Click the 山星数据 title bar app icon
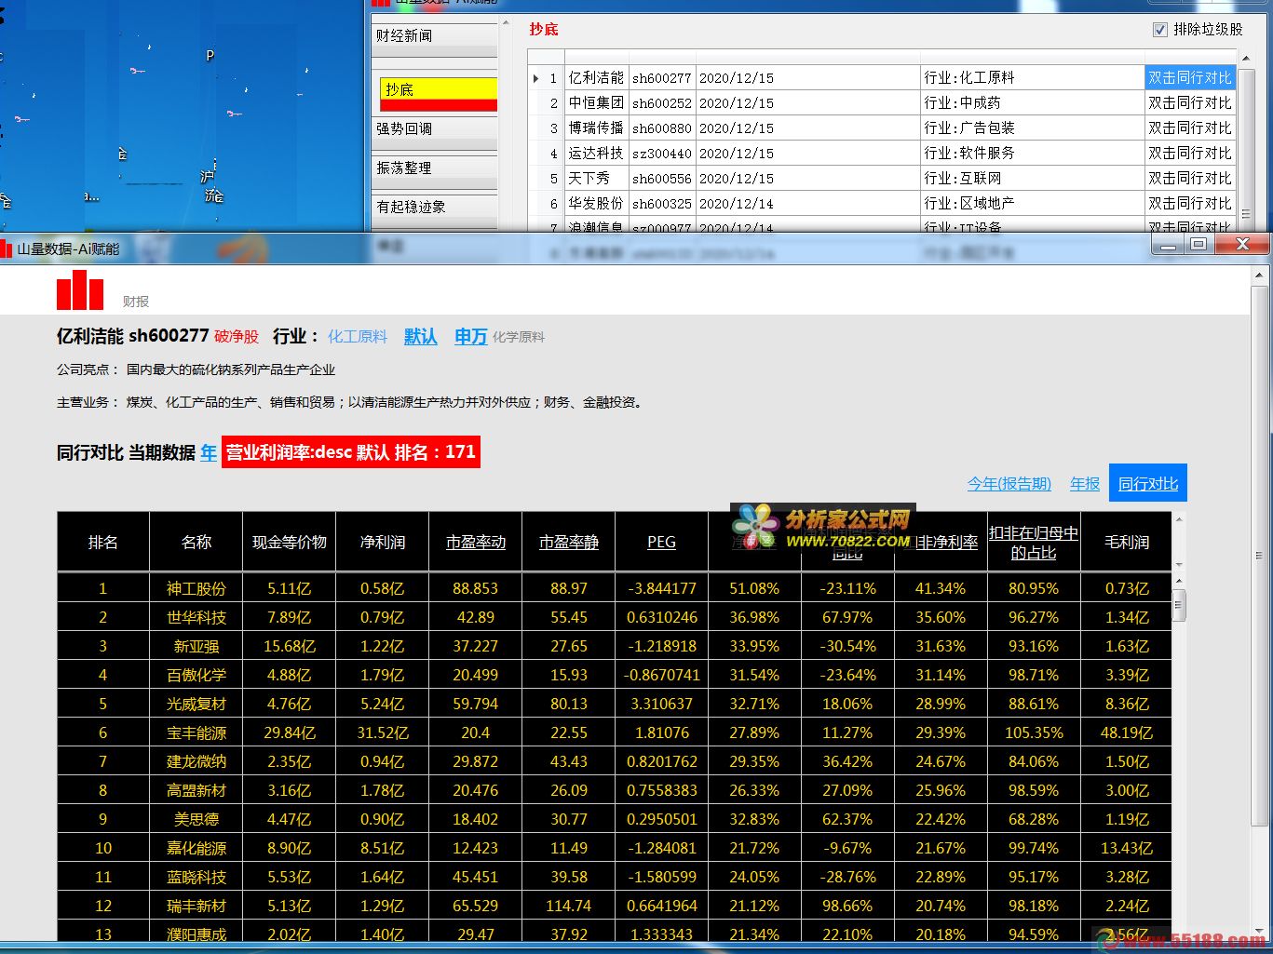This screenshot has height=954, width=1273. (7, 249)
